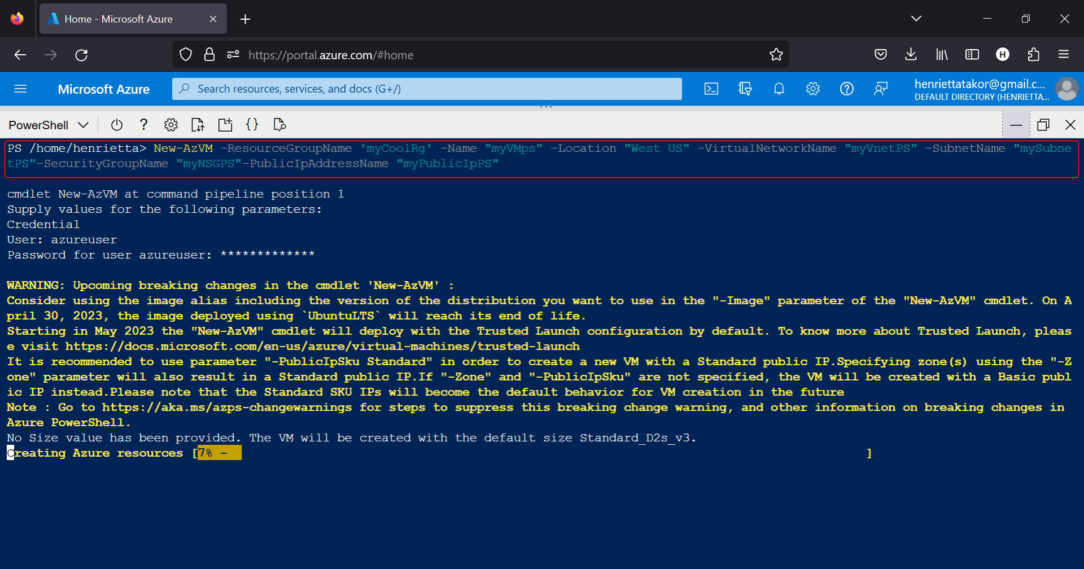Click the Firefox back arrow

click(20, 55)
